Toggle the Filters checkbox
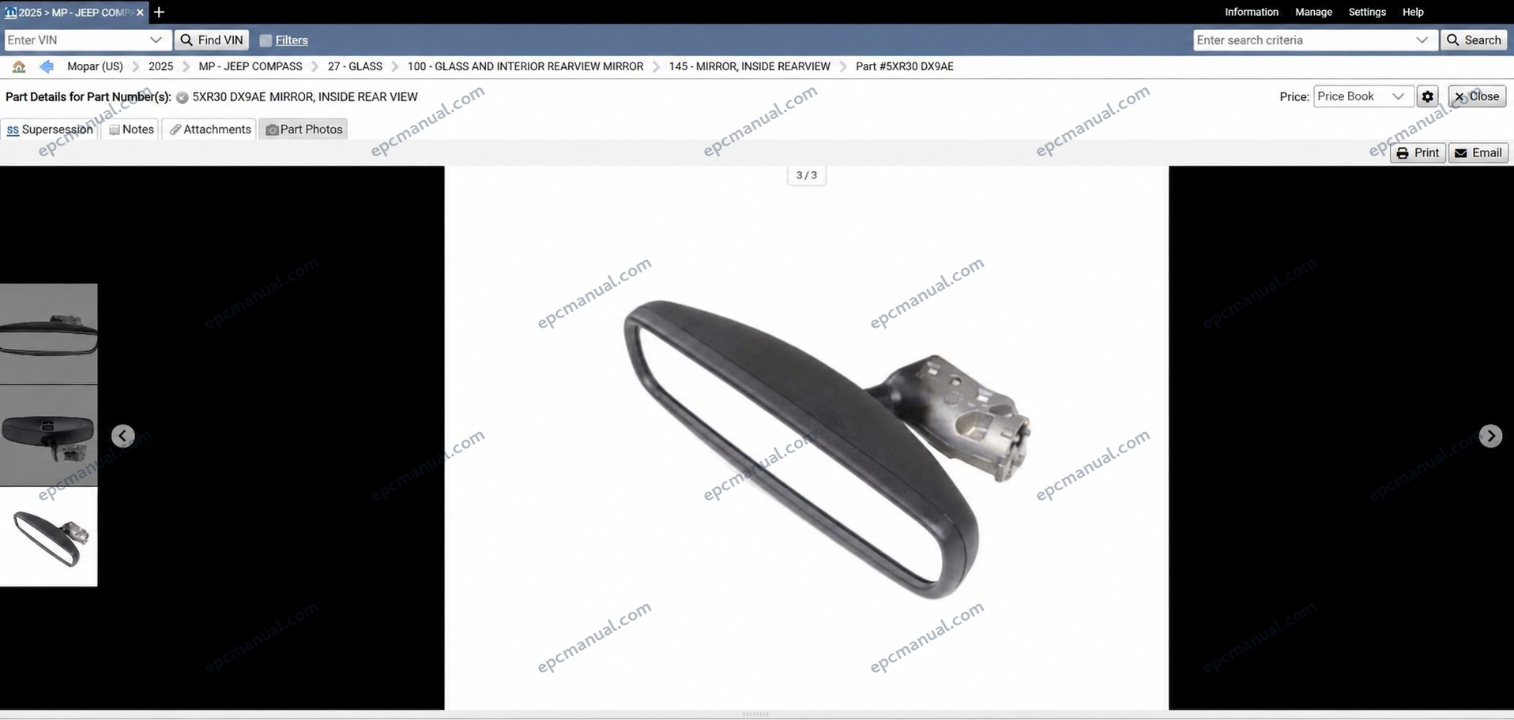 266,40
